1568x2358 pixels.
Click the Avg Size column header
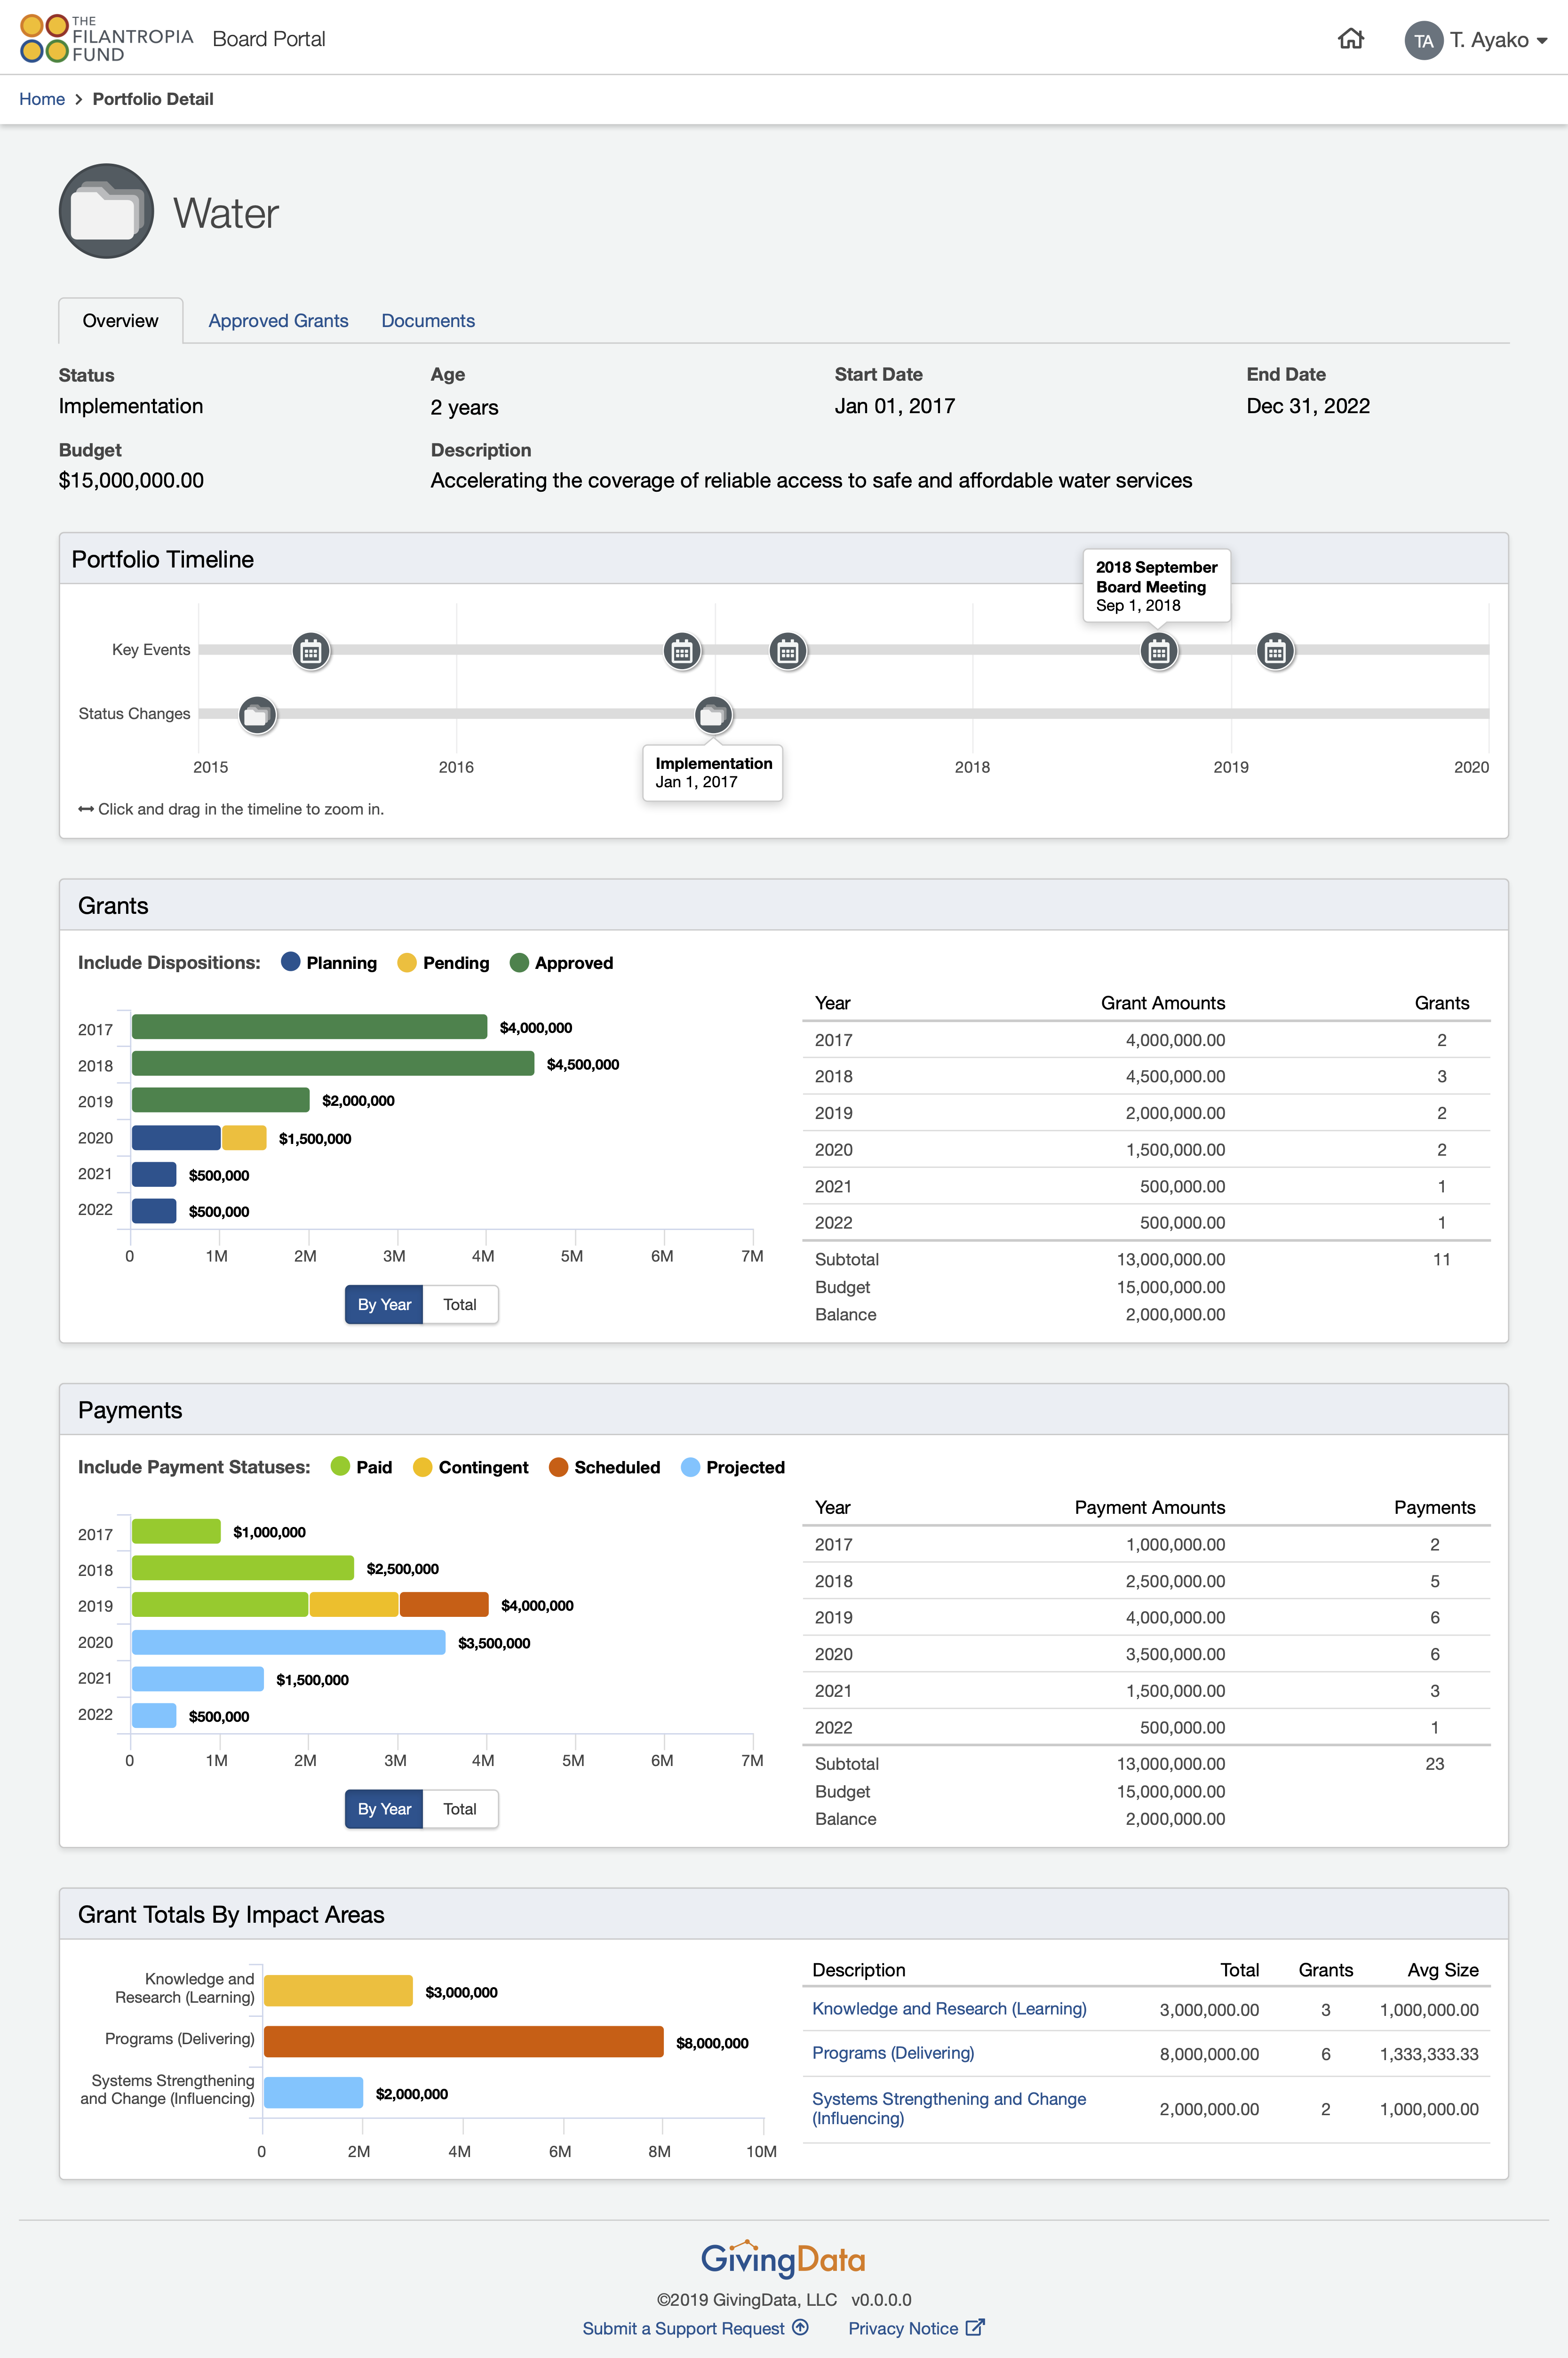pyautogui.click(x=1443, y=1970)
